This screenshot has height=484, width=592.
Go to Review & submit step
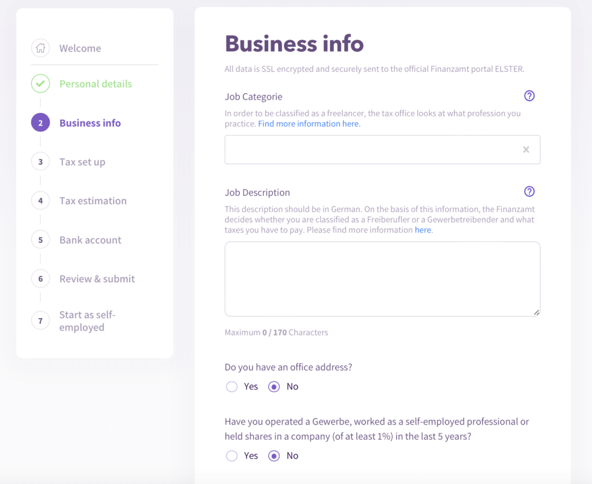tap(97, 279)
